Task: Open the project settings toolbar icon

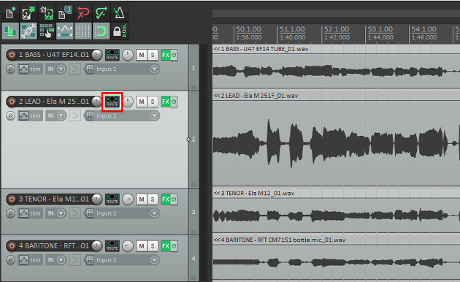Action: (65, 13)
